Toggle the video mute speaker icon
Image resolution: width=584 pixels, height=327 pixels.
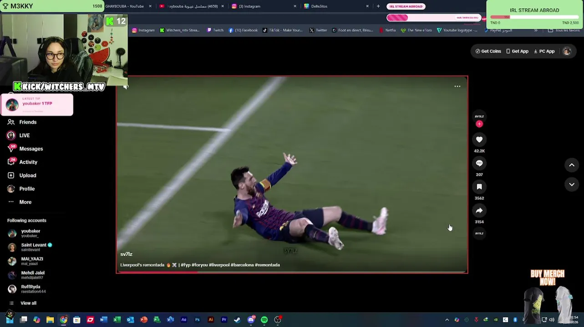click(126, 86)
